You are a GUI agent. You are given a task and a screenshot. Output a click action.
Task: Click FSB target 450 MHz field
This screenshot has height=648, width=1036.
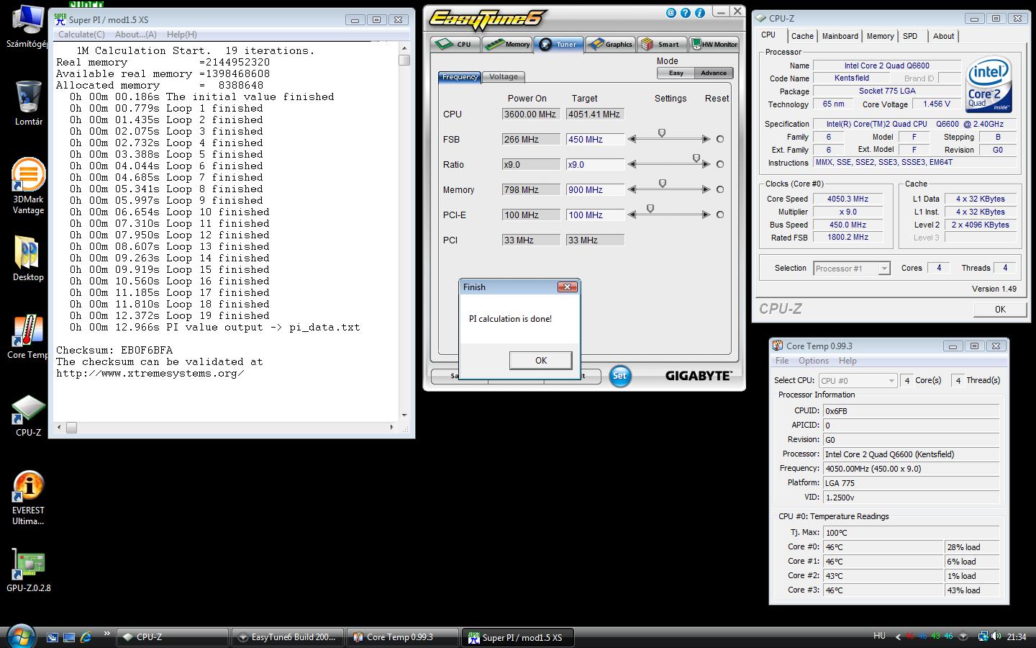tap(595, 139)
